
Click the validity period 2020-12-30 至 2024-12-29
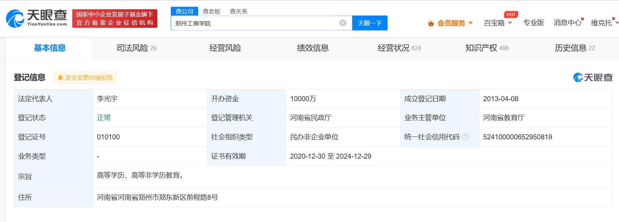pyautogui.click(x=331, y=156)
